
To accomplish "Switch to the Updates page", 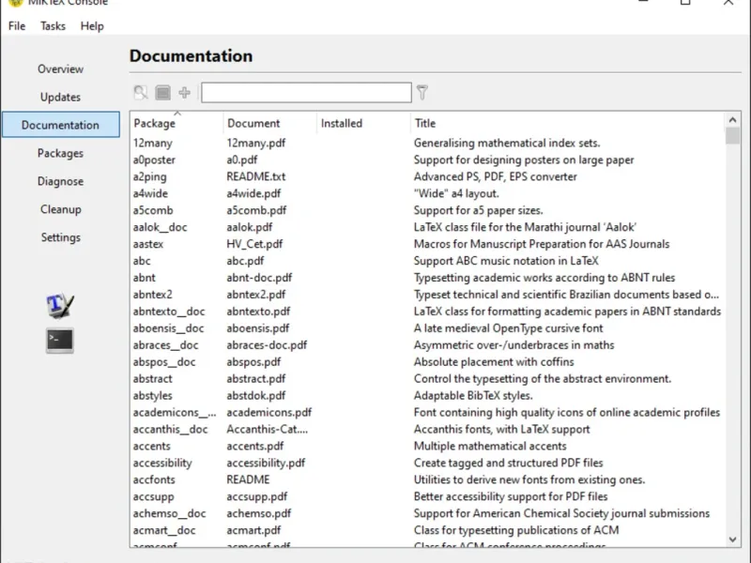I will tap(60, 98).
